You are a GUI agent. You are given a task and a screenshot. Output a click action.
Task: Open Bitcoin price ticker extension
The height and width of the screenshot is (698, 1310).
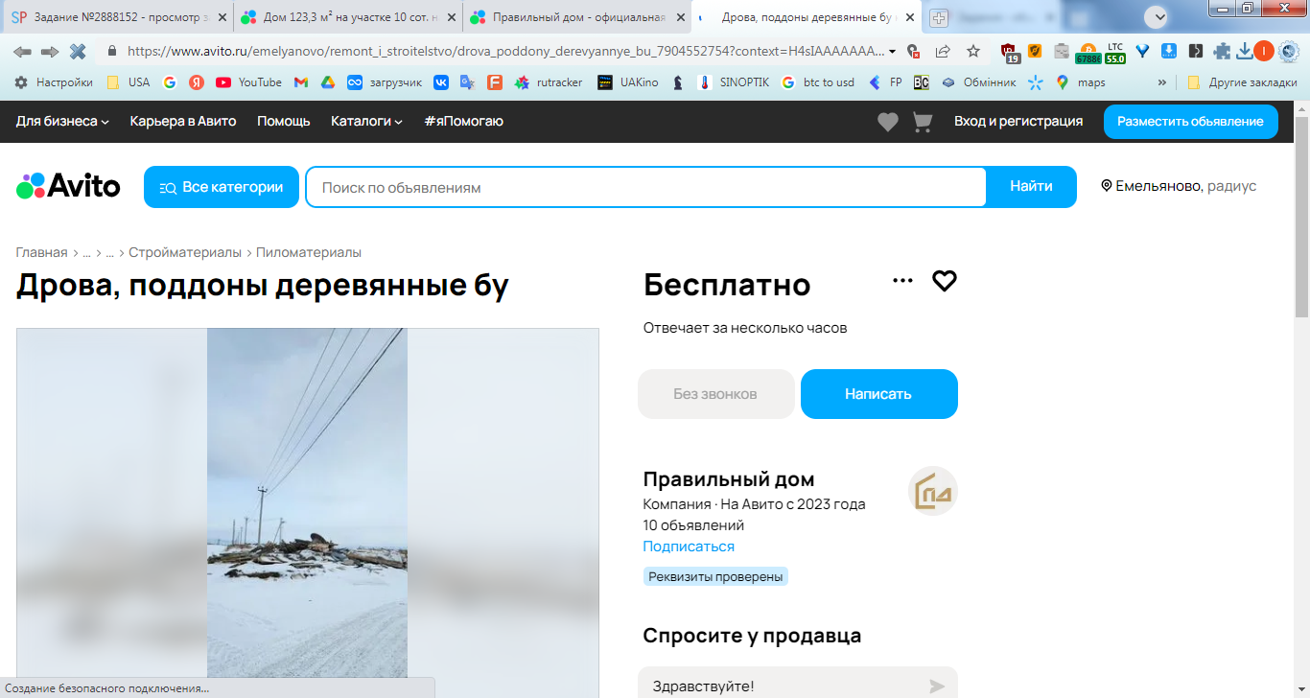point(1088,53)
